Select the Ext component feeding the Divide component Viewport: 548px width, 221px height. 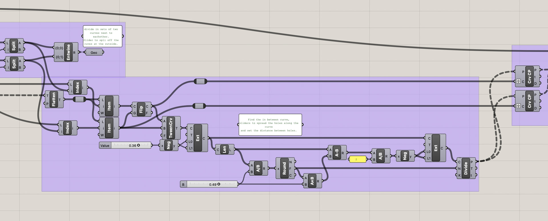click(435, 148)
